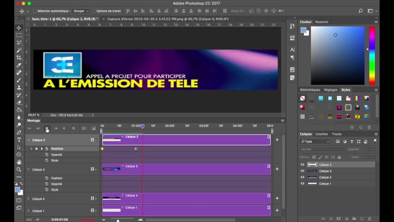The width and height of the screenshot is (394, 222).
Task: Select the Pen tool
Action: (19, 132)
